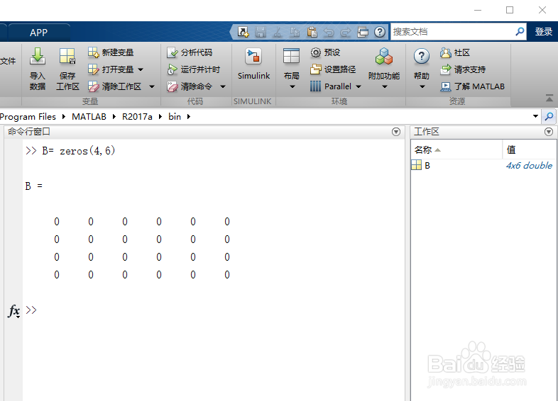The image size is (558, 401).
Task: Sort workspace by Name (名称) column
Action: coord(456,150)
